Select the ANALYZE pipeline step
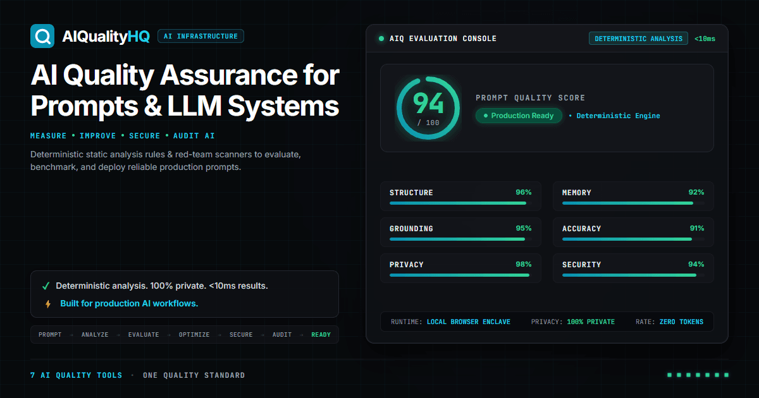 [x=95, y=335]
